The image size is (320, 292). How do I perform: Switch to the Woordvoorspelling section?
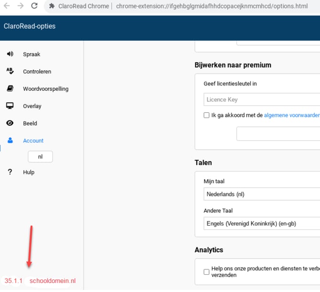[45, 89]
